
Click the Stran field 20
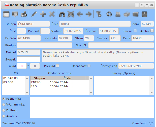point(89,38)
